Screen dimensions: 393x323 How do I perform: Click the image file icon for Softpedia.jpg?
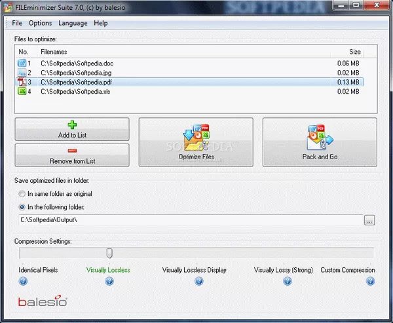pyautogui.click(x=22, y=73)
